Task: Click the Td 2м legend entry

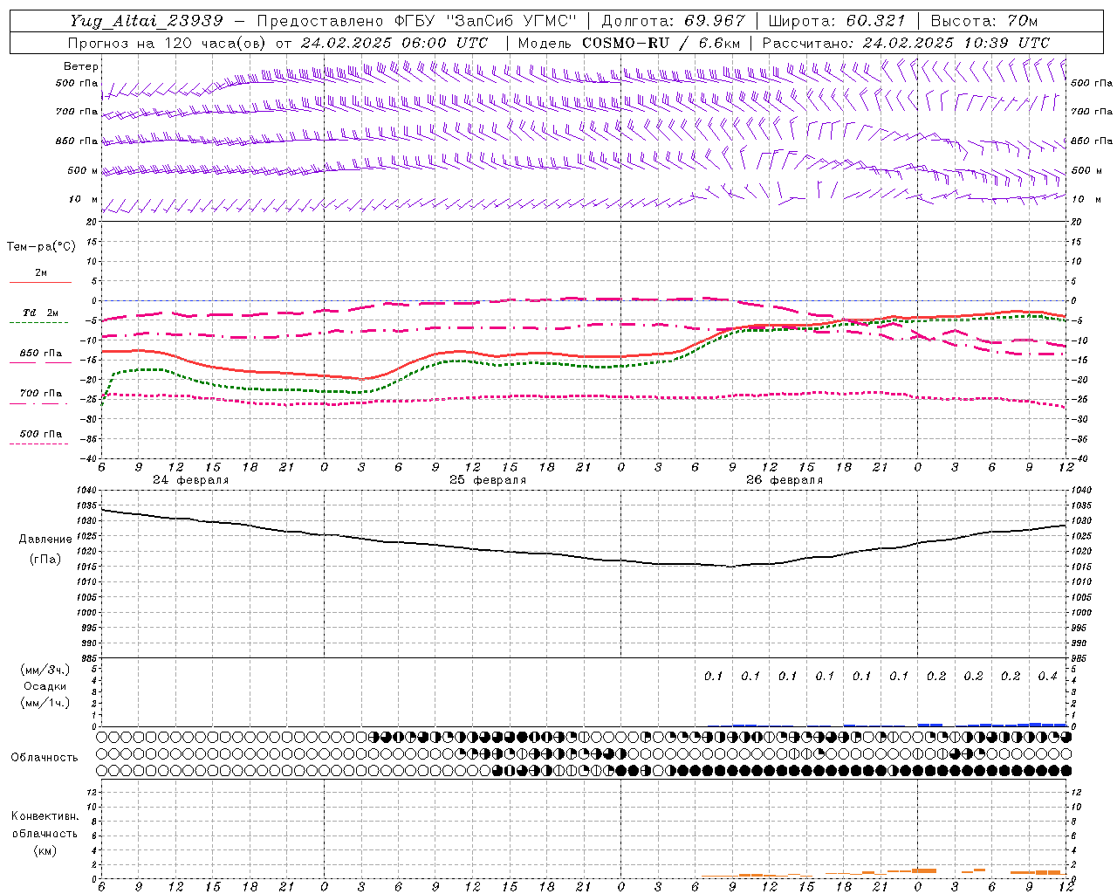Action: (41, 313)
